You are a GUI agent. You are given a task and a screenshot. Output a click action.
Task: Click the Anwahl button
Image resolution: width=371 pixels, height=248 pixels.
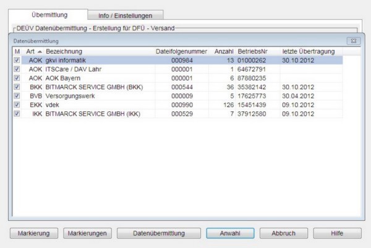pyautogui.click(x=230, y=233)
